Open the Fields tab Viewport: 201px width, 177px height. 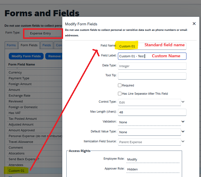click(x=47, y=45)
